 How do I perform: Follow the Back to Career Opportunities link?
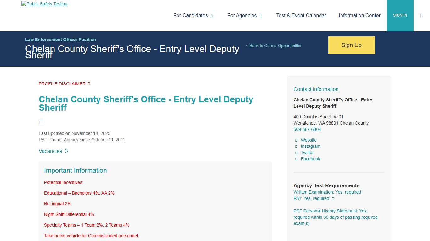click(274, 46)
